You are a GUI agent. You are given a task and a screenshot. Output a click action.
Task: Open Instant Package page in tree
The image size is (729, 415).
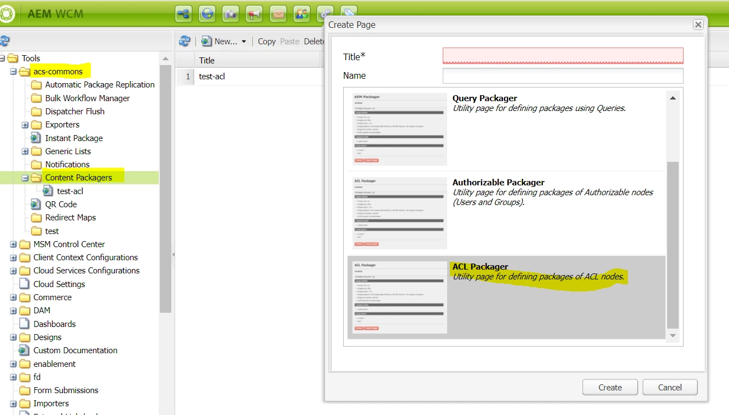click(x=74, y=138)
